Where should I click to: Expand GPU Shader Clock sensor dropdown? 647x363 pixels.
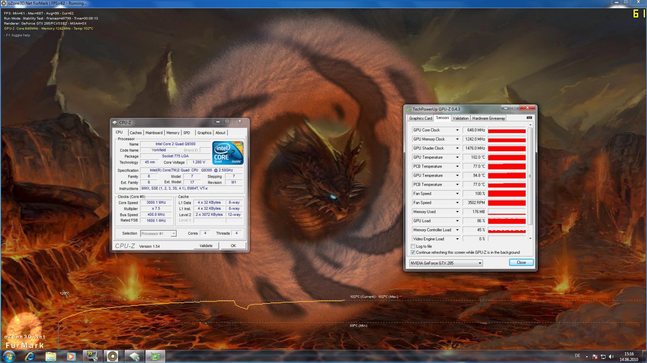click(457, 148)
